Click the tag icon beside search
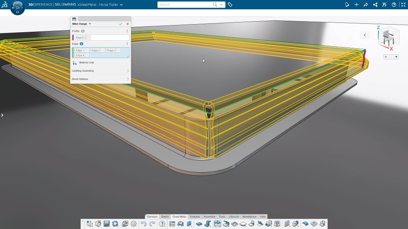The image size is (408, 229). click(230, 5)
